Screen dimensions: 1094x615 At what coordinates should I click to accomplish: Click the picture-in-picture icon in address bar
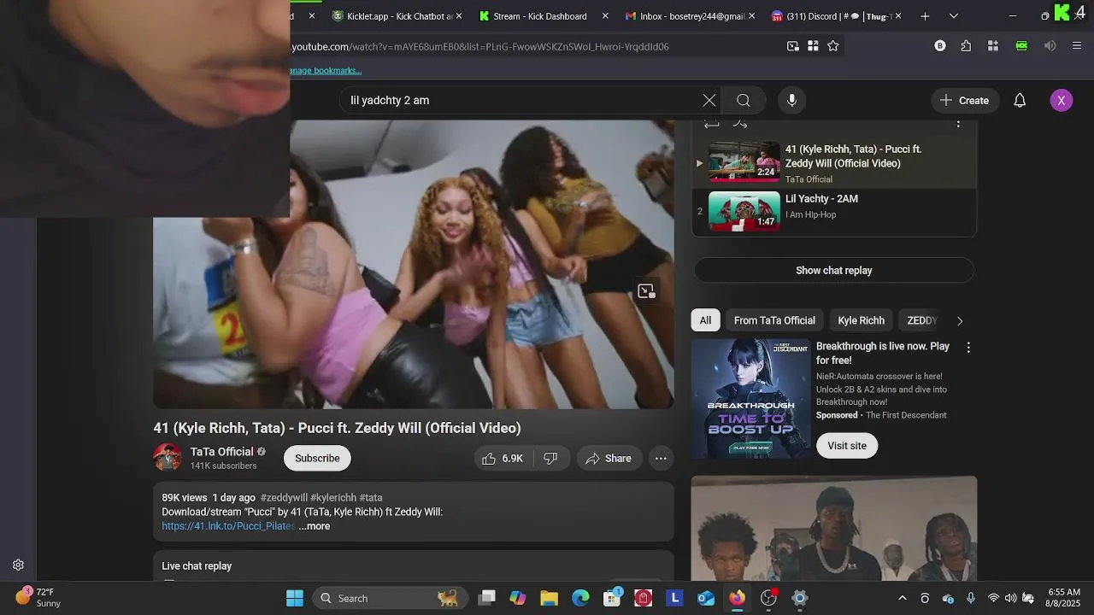pos(793,46)
